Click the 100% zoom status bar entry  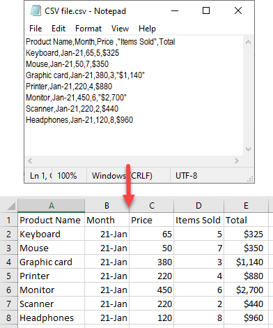pyautogui.click(x=67, y=176)
